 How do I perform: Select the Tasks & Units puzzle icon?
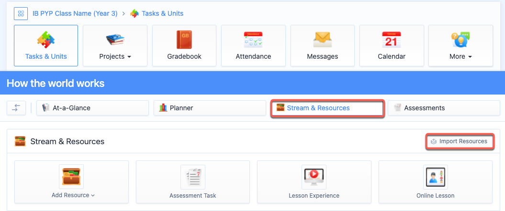point(46,40)
